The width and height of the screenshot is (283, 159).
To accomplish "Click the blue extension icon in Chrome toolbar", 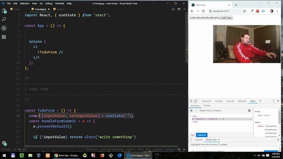I will tap(263, 11).
